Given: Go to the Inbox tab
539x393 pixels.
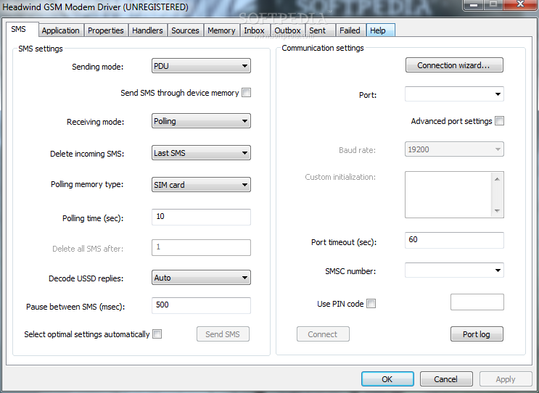Looking at the screenshot, I should pos(255,30).
